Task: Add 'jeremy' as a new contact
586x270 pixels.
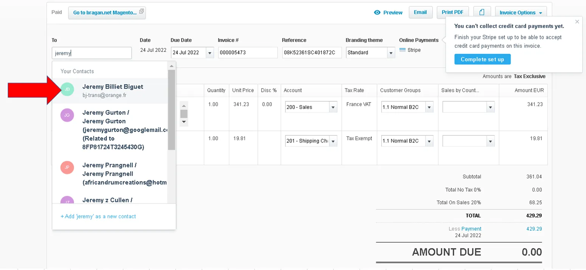Action: point(98,216)
